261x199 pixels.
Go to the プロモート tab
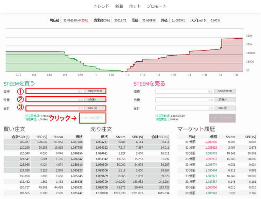(156, 6)
